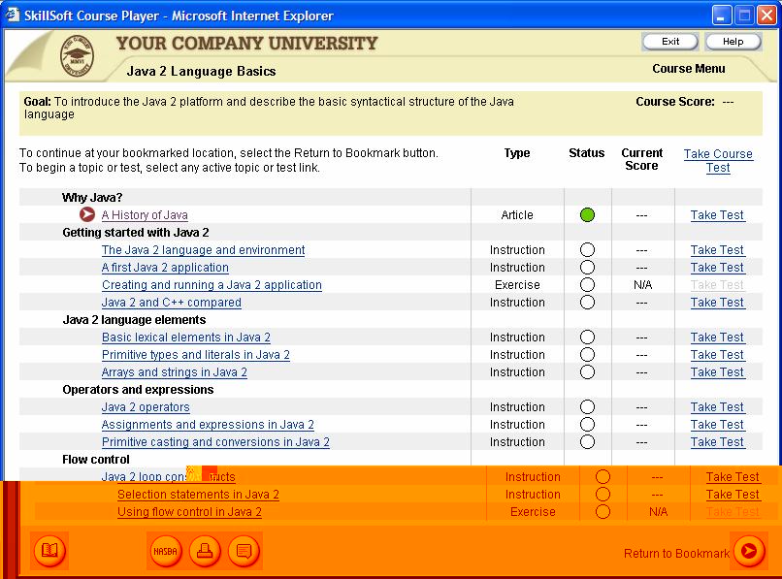782x579 pixels.
Task: Click status circle for Primitive types and literals
Action: click(588, 355)
